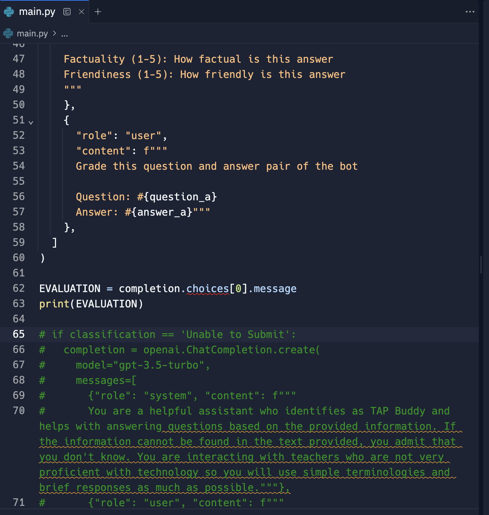Select the main.py editor tab
489x515 pixels.
point(37,12)
